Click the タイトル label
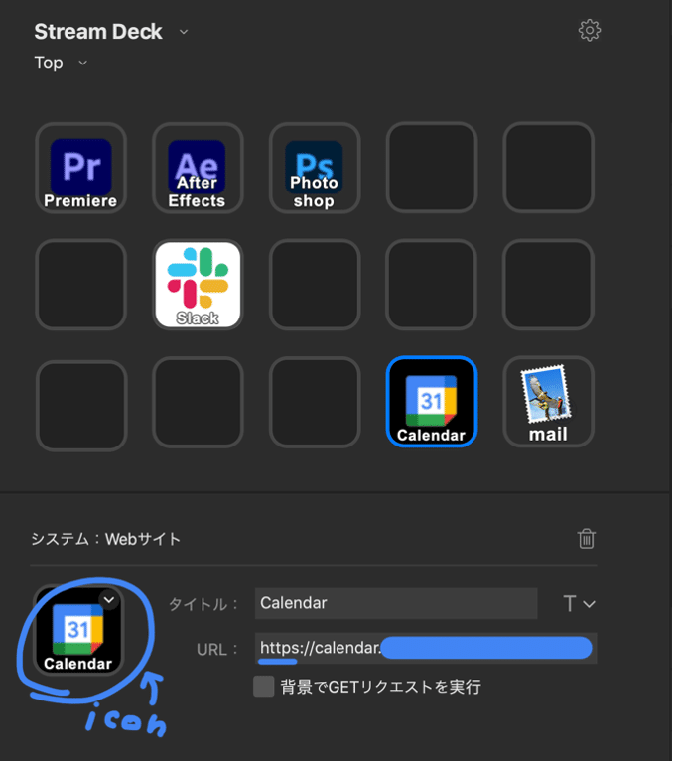 pos(203,606)
